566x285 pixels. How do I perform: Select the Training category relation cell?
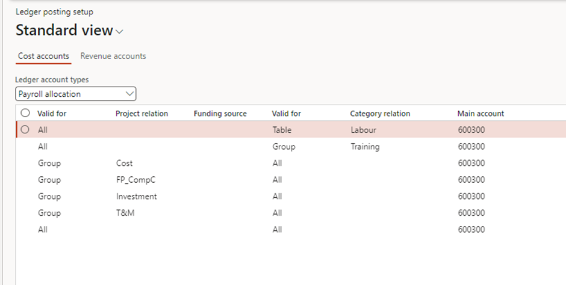pos(365,147)
